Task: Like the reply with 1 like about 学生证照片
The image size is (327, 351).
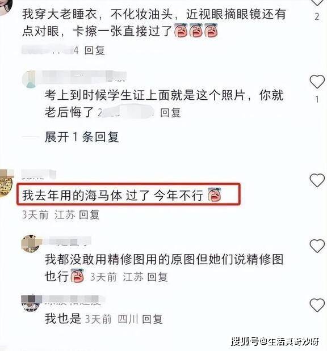Action: [x=317, y=82]
